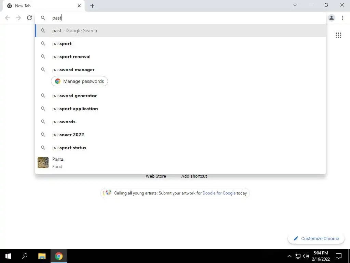Click the omnibox text field containing 'past'
350x263 pixels.
(x=181, y=18)
